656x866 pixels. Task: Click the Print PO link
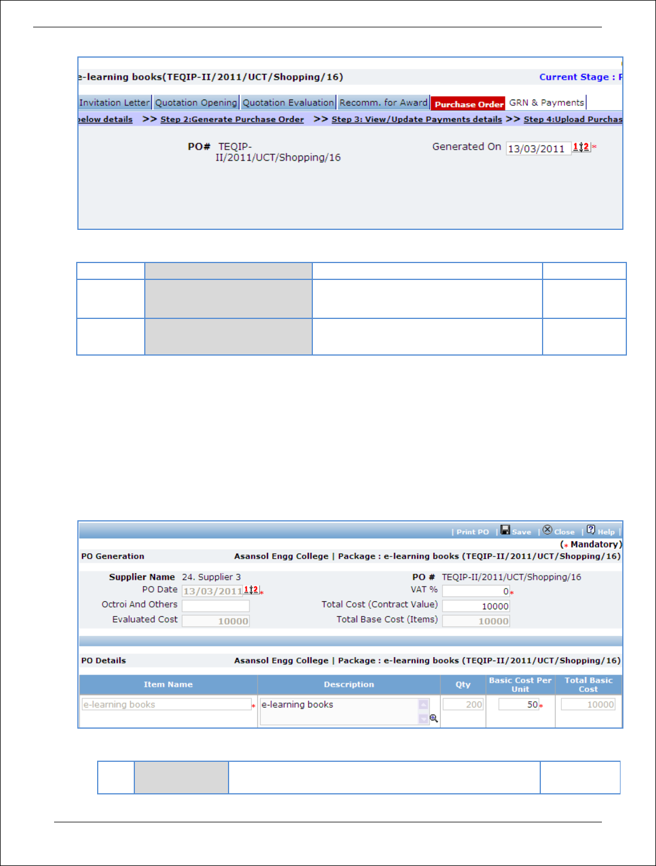point(472,532)
